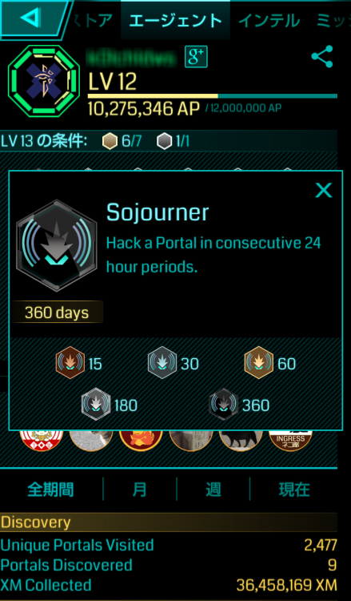Click the Google+ badge icon
Image resolution: width=351 pixels, height=601 pixels.
tap(196, 57)
